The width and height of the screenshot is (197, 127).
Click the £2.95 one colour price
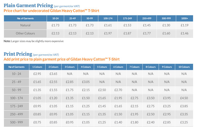pyautogui.click(x=38, y=74)
